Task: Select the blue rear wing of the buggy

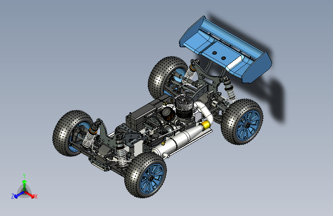Action: [225, 50]
